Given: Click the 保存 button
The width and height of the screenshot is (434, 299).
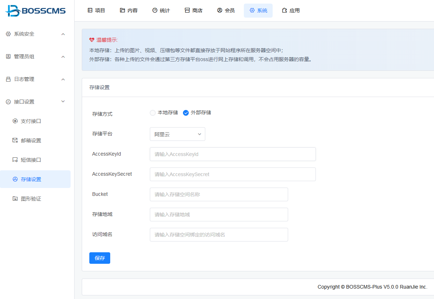Looking at the screenshot, I should pos(100,258).
